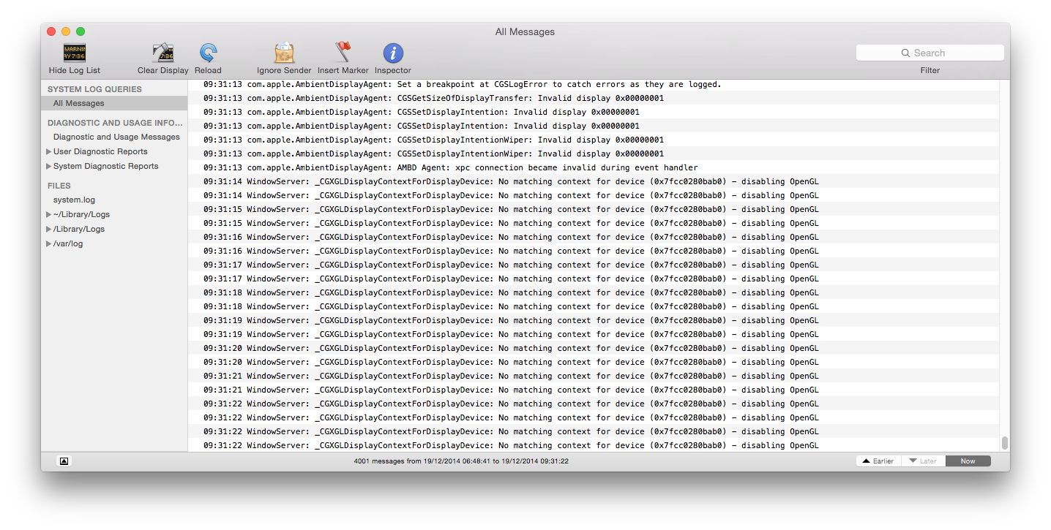Select the /var/log label
Viewport: 1051px width, 530px height.
tap(68, 243)
